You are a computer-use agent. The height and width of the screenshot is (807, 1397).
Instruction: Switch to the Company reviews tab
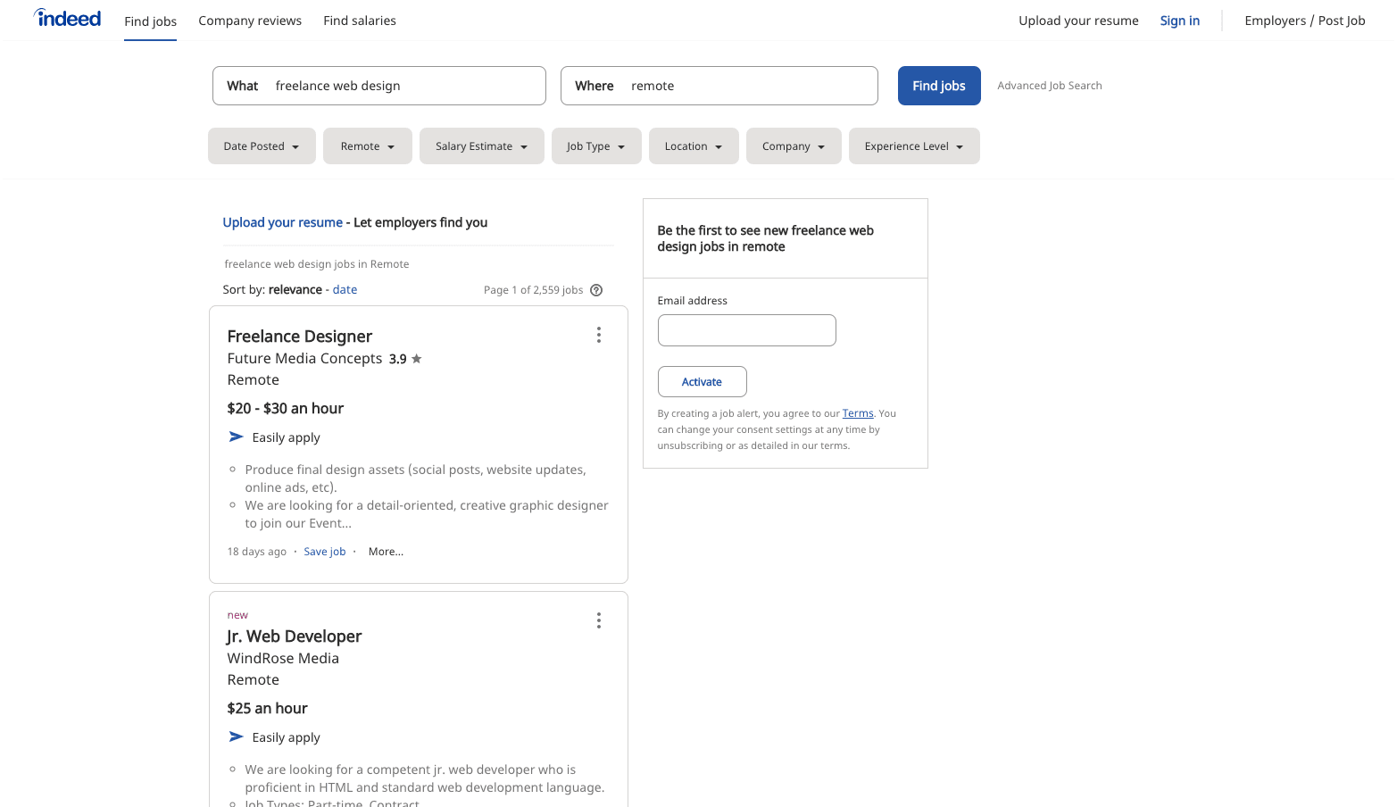click(x=250, y=20)
